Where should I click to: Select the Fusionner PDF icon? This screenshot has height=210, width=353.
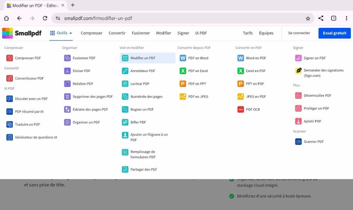click(x=67, y=58)
